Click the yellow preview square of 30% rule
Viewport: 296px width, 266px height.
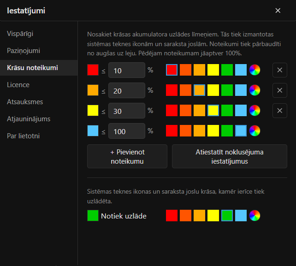[93, 111]
